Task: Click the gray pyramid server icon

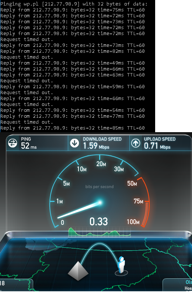Action: 78,271
